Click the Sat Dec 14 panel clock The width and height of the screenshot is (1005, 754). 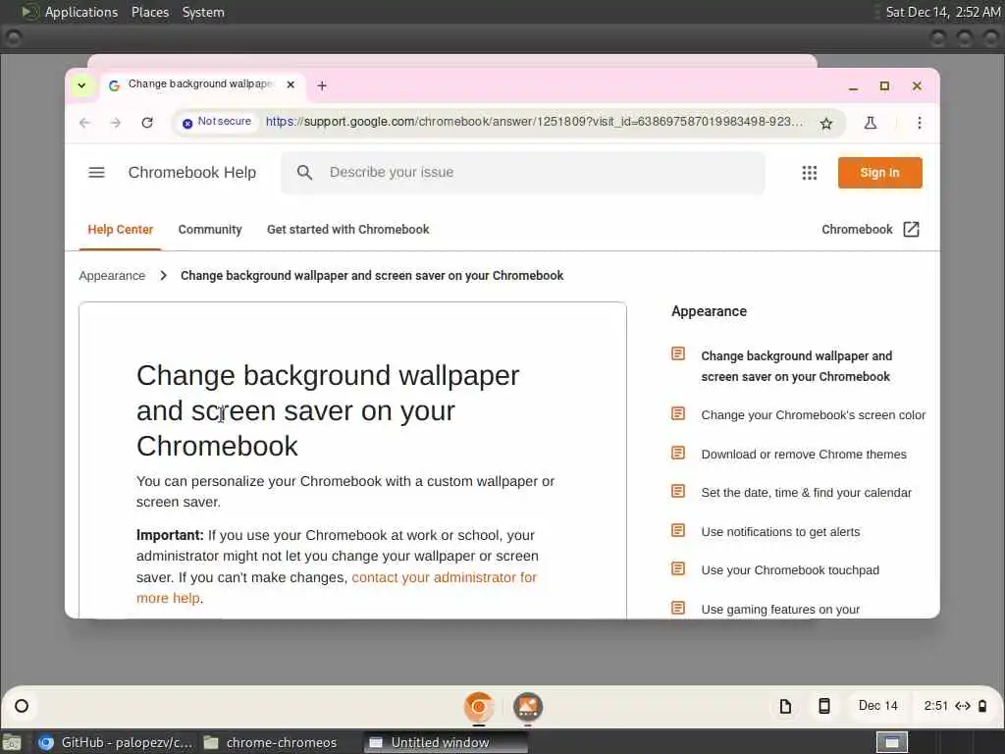[x=942, y=12]
